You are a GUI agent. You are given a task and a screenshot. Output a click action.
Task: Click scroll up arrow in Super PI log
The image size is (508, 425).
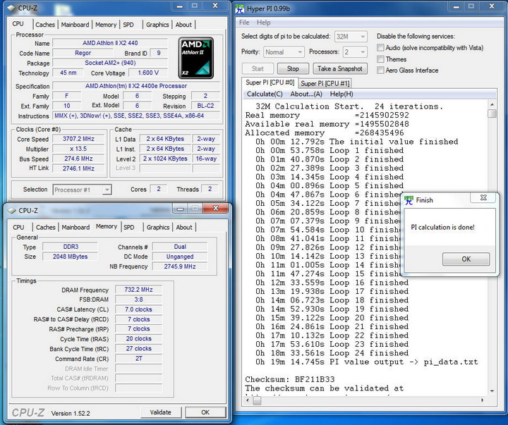tap(492, 104)
